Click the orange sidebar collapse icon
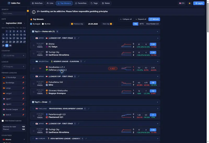209x143 pixels. coord(28,11)
